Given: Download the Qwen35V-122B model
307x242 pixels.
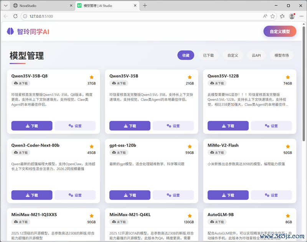Looking at the screenshot, I should [x=228, y=126].
